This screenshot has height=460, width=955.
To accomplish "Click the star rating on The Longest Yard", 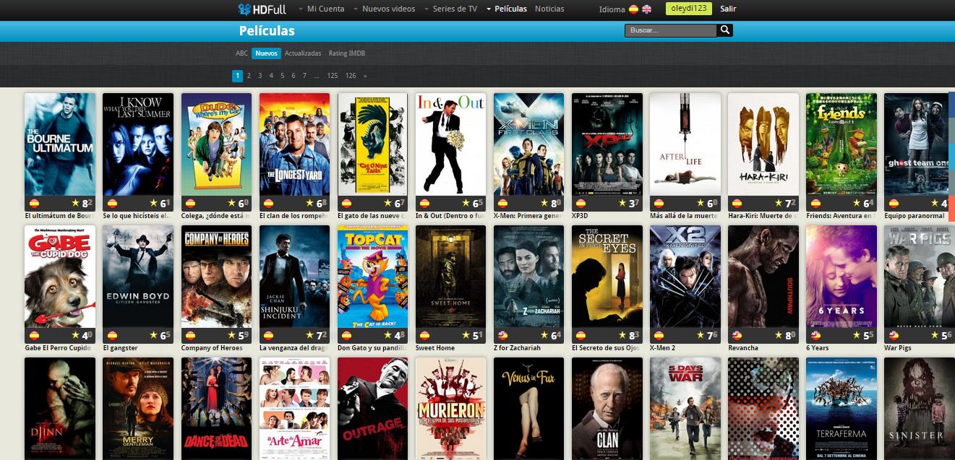I will 316,204.
